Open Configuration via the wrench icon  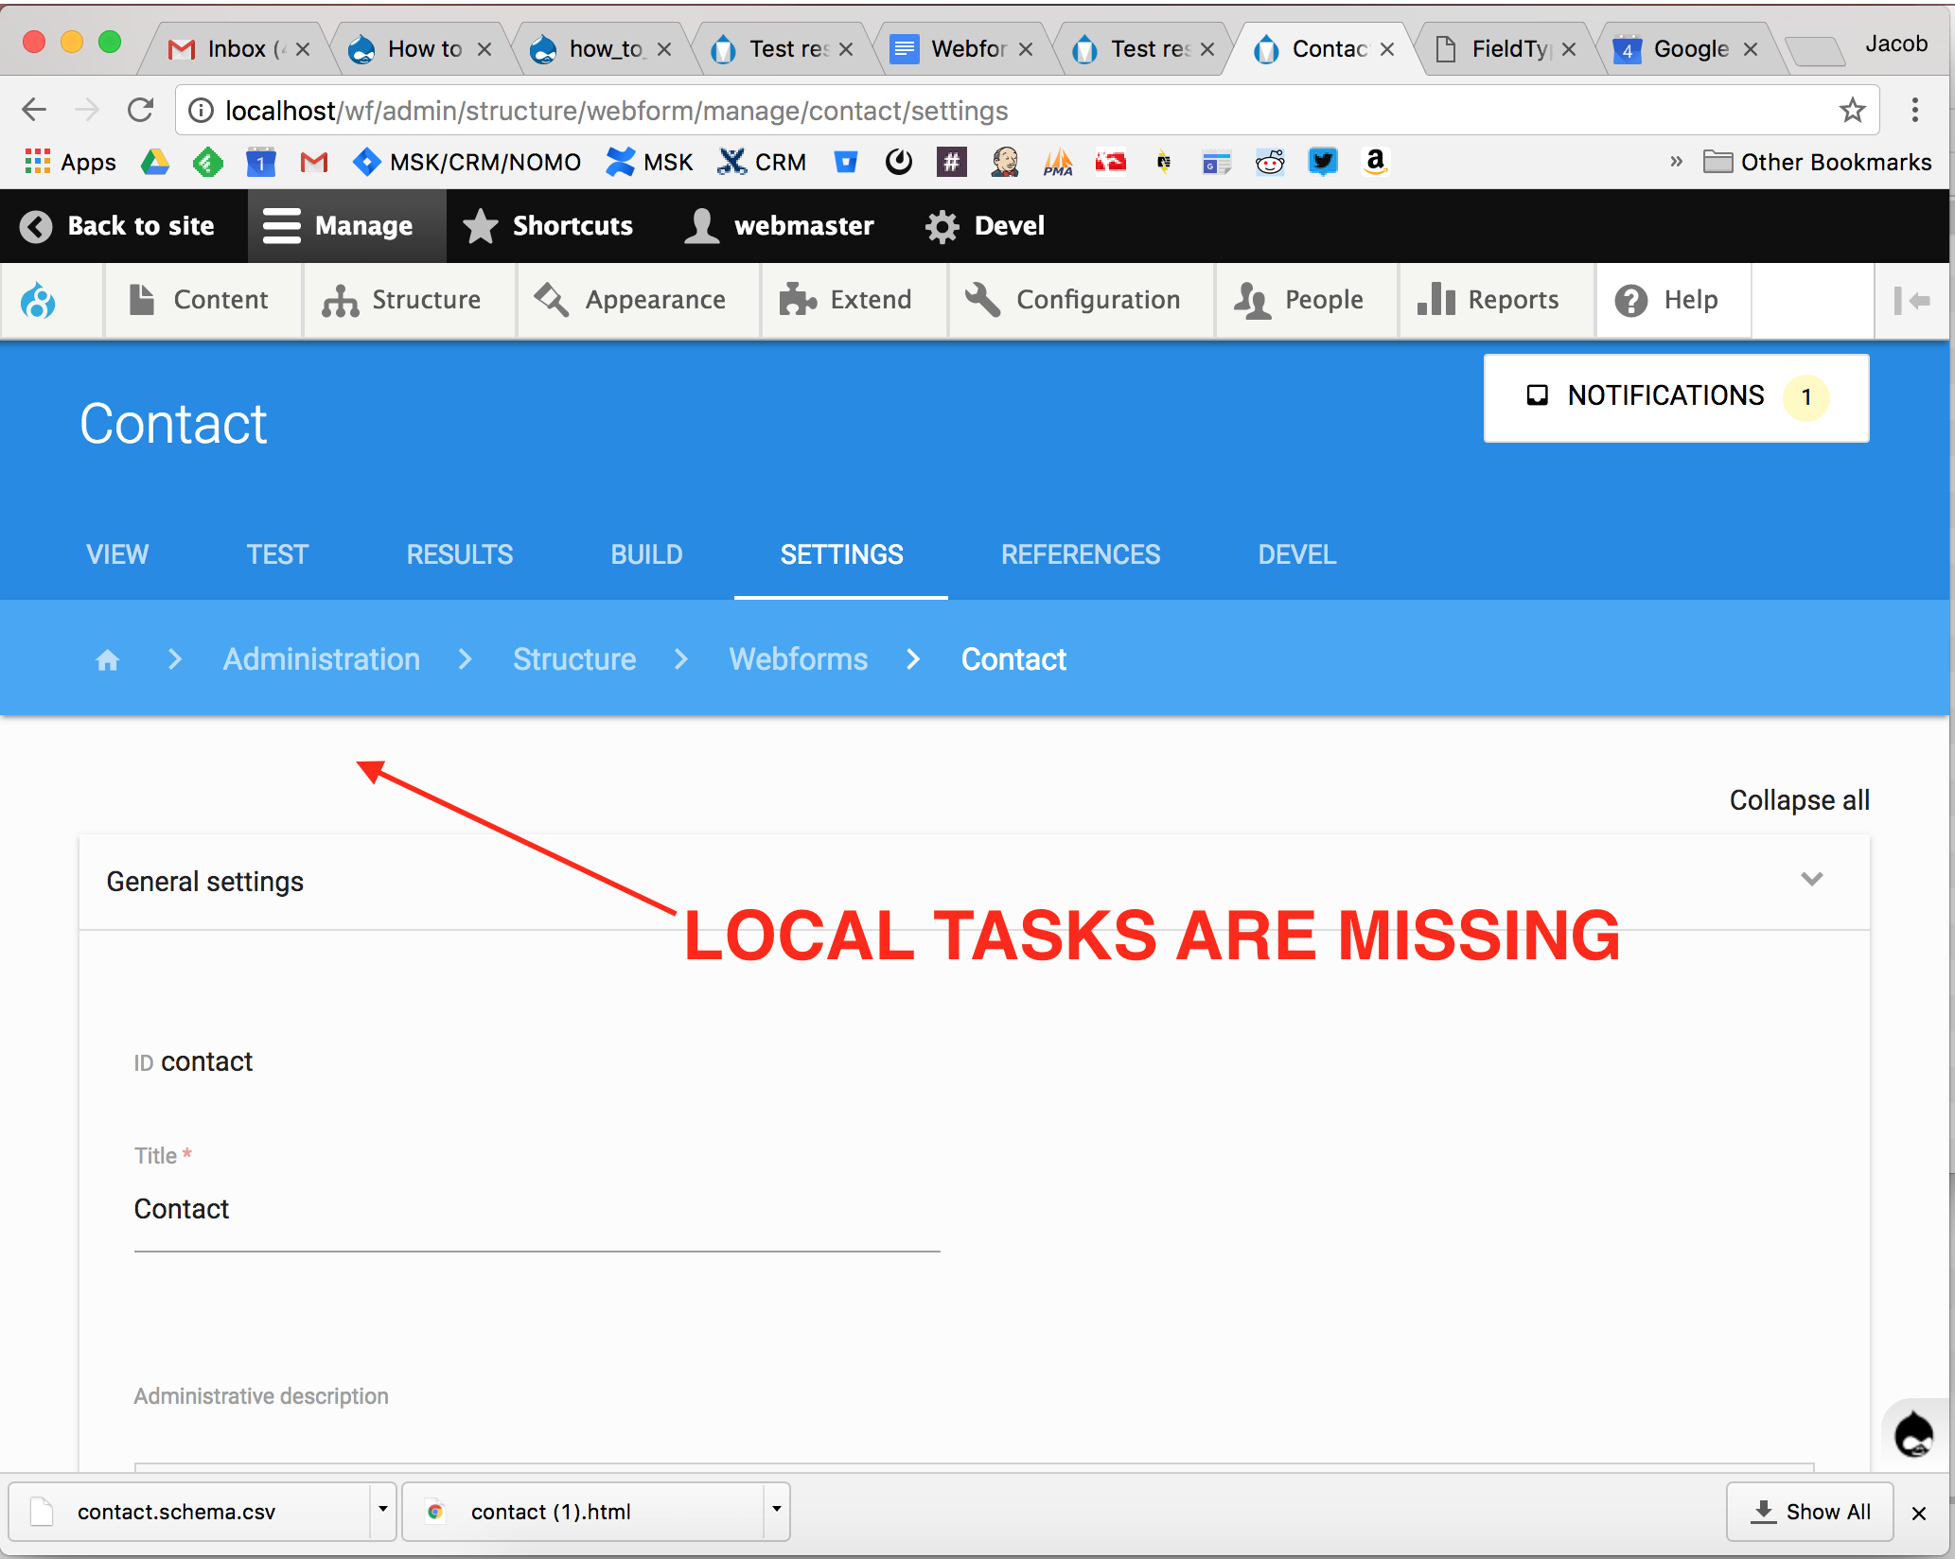click(x=982, y=300)
